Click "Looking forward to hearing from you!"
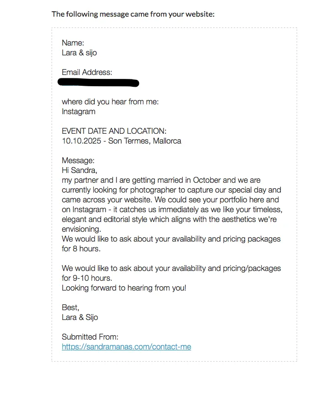The width and height of the screenshot is (330, 393). (x=124, y=288)
